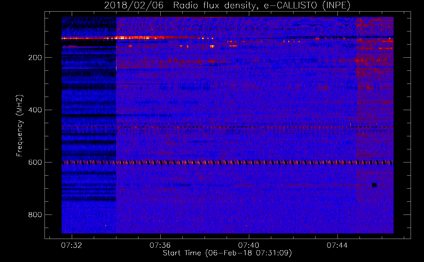Click the 07:40 time tick label

click(249, 245)
